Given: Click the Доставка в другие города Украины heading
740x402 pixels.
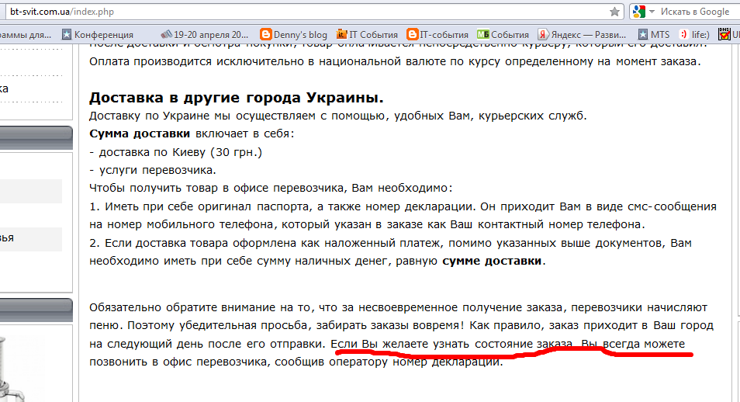Looking at the screenshot, I should tap(237, 98).
